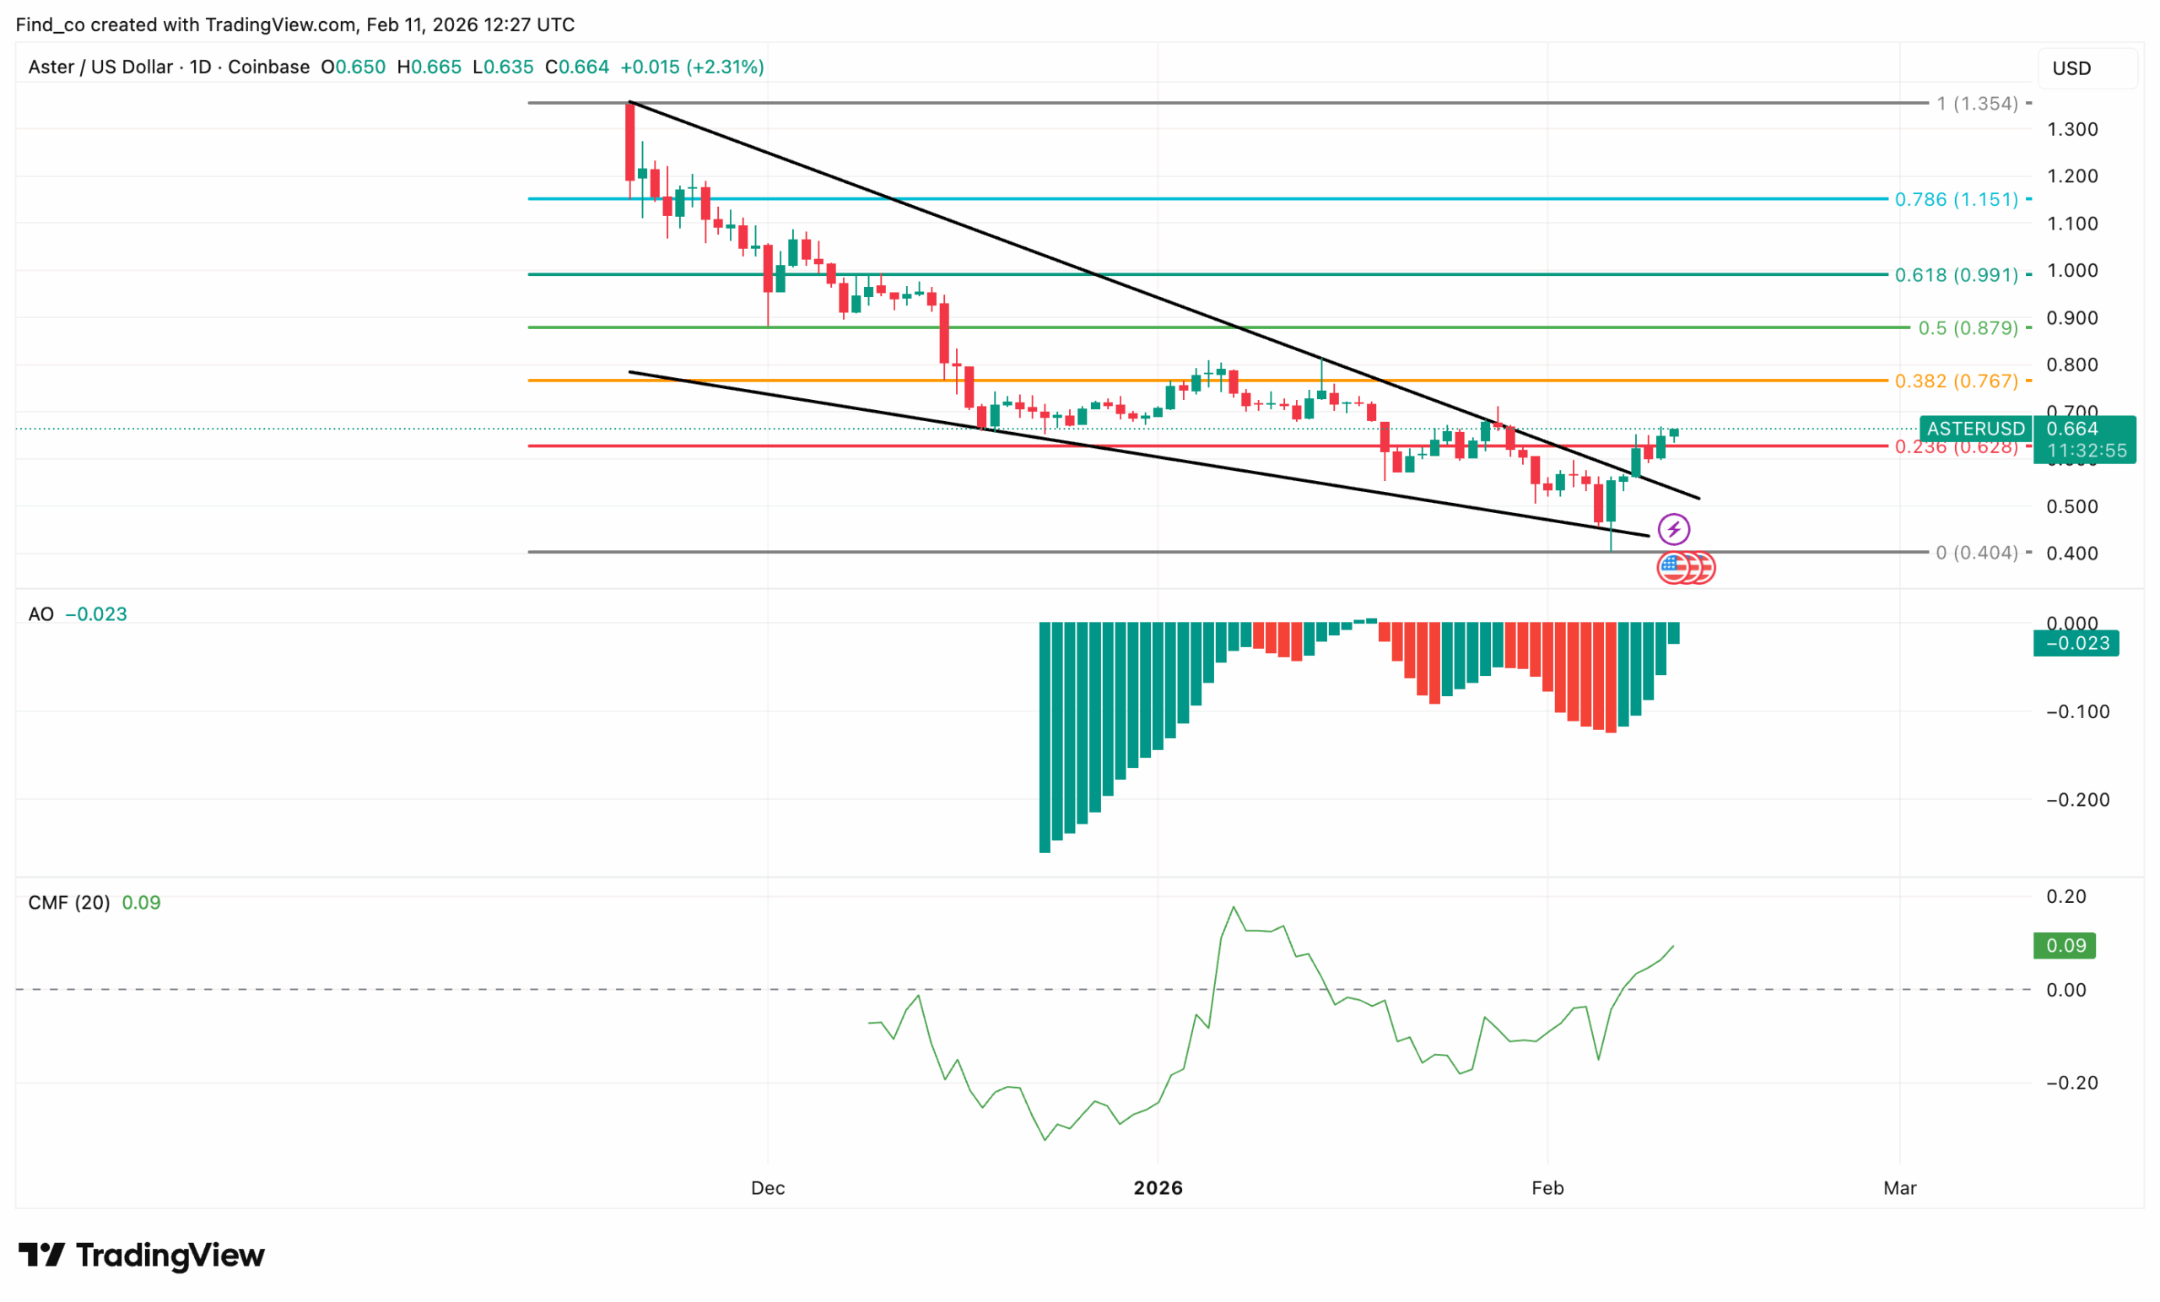Click the change value +0.015 (+2.31%)
Screen dimensions: 2160x1302
point(693,67)
